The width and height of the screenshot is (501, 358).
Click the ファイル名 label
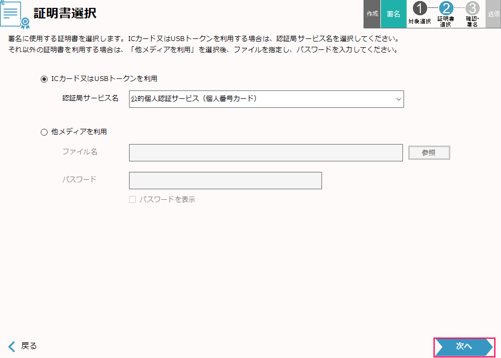(x=80, y=152)
